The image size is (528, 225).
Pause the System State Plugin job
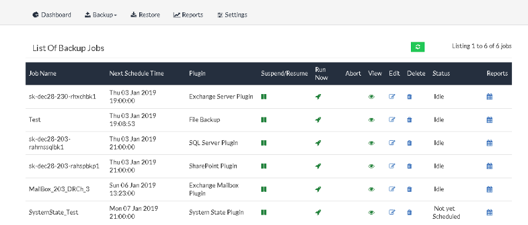click(x=264, y=212)
